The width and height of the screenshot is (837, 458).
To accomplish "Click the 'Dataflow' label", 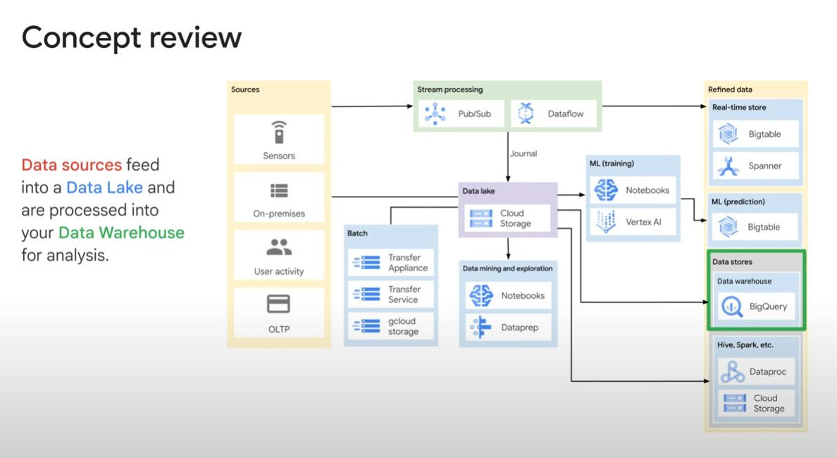I will 566,113.
